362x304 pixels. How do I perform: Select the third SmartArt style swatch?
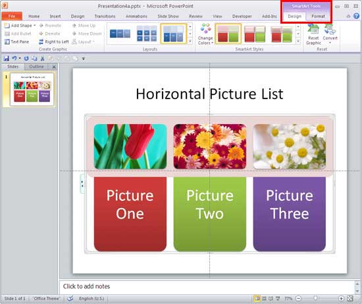(282, 33)
